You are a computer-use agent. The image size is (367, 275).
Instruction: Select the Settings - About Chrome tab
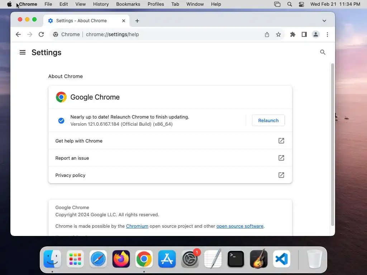coord(87,21)
